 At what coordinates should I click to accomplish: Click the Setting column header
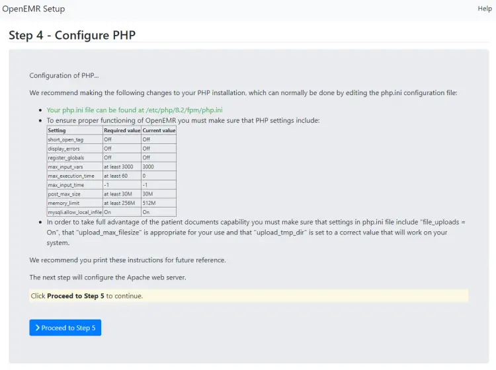click(57, 131)
